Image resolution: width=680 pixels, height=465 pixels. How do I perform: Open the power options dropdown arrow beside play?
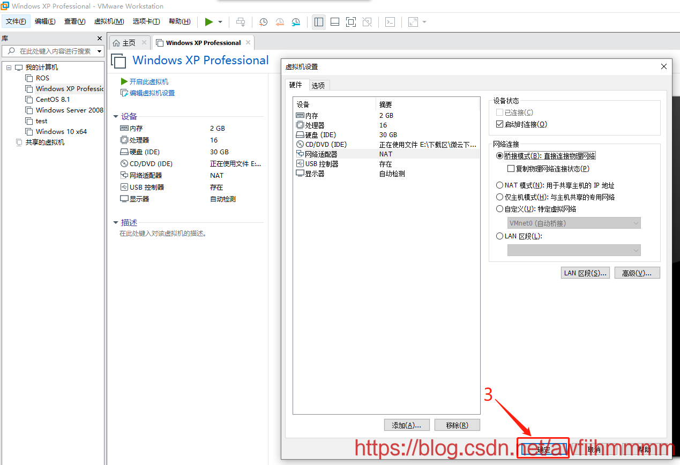coord(220,22)
